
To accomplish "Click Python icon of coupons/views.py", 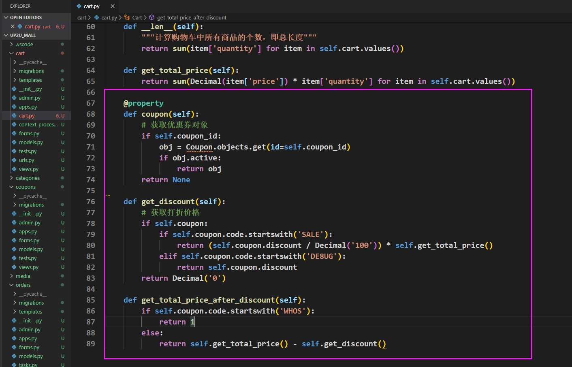I will pos(15,267).
